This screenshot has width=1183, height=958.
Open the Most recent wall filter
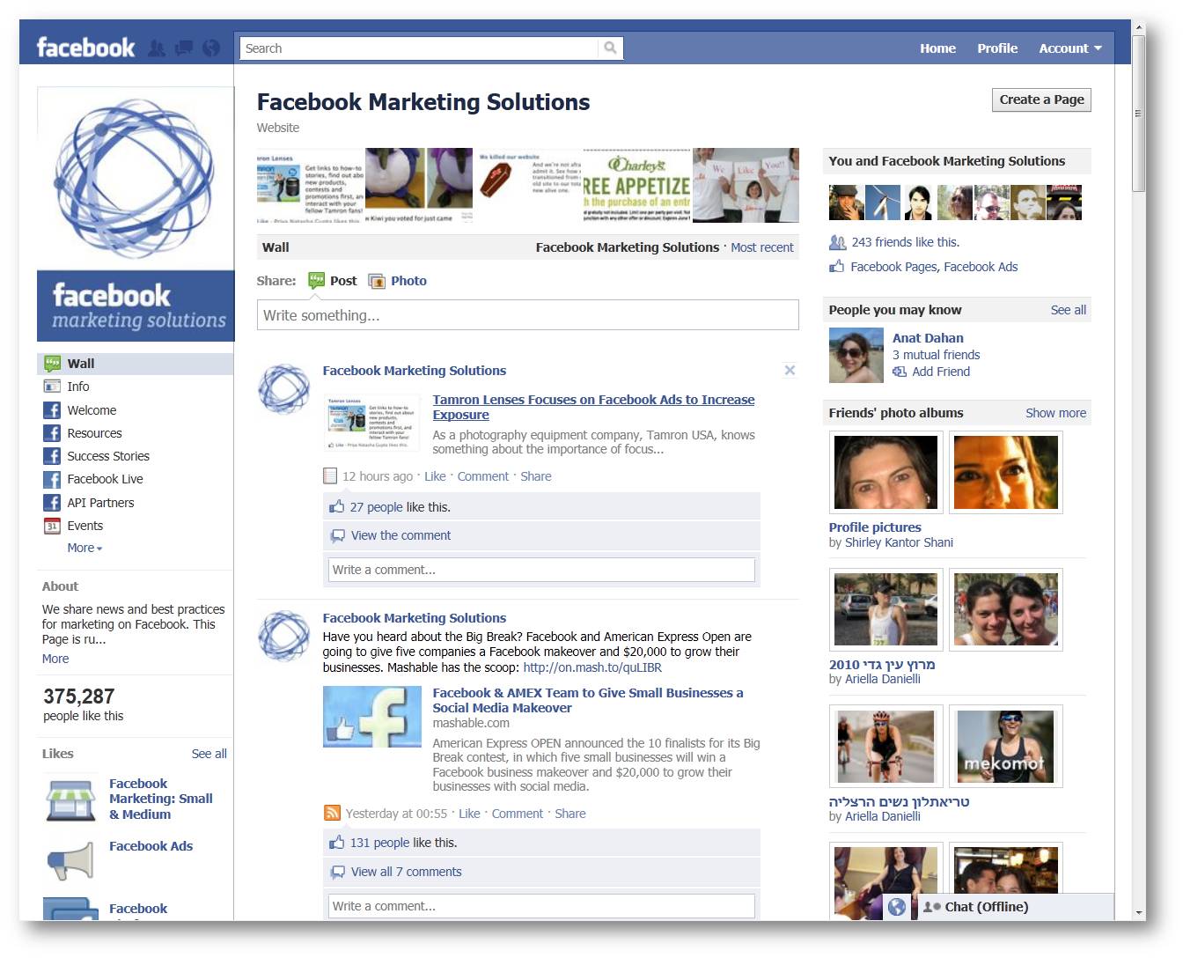coord(761,247)
